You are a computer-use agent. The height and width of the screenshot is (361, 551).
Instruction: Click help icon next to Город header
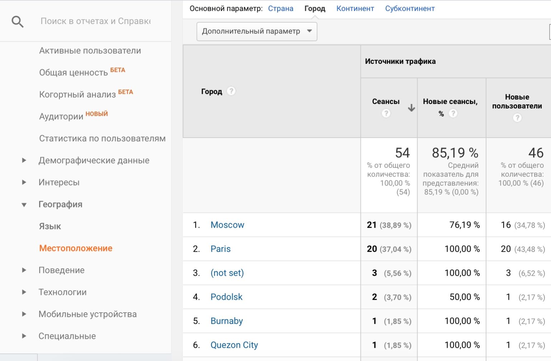click(231, 91)
